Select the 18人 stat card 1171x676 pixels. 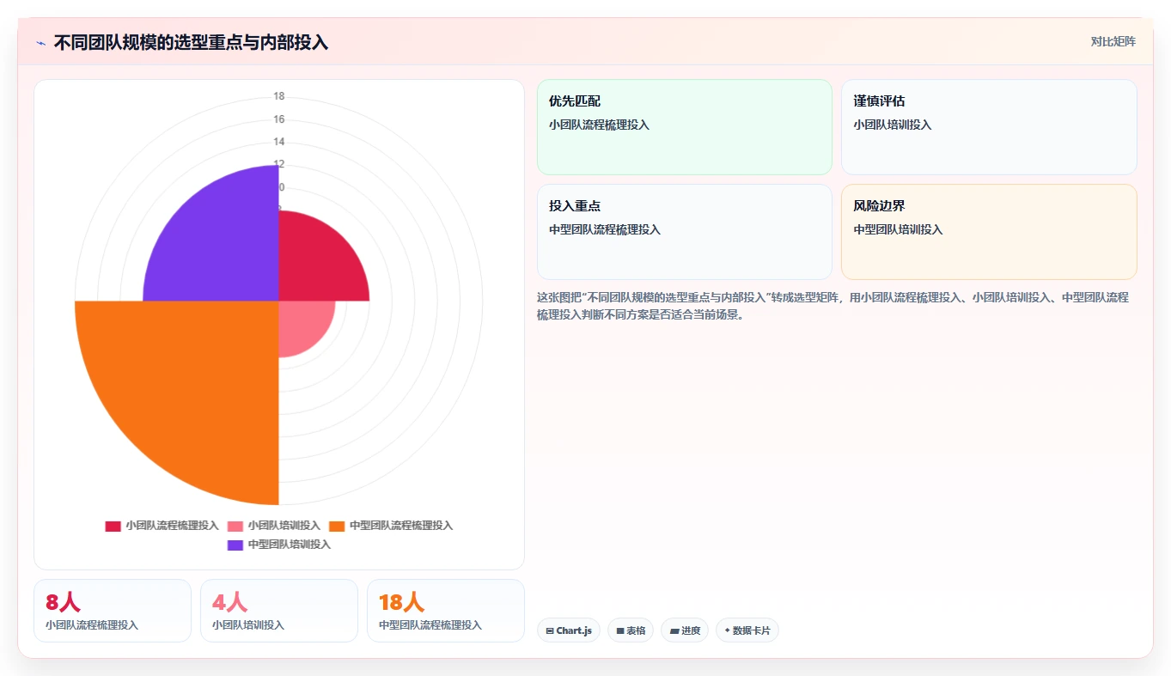click(446, 611)
